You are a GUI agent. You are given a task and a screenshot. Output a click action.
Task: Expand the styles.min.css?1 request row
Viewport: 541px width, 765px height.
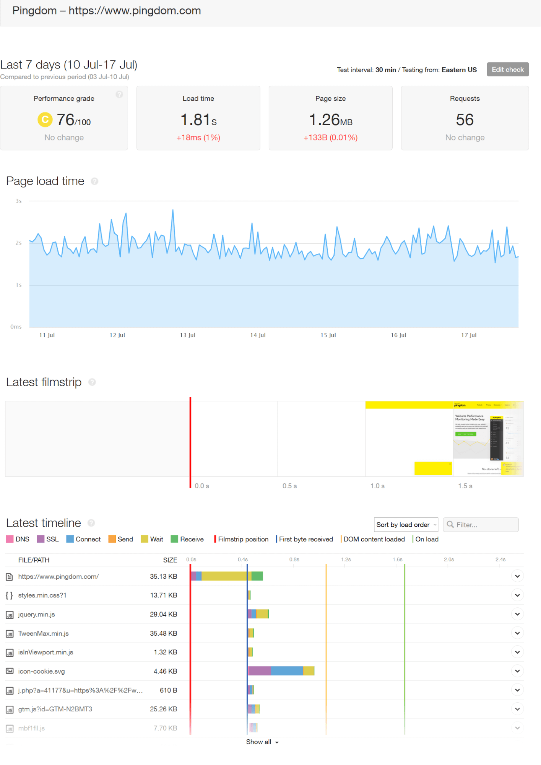(x=517, y=595)
